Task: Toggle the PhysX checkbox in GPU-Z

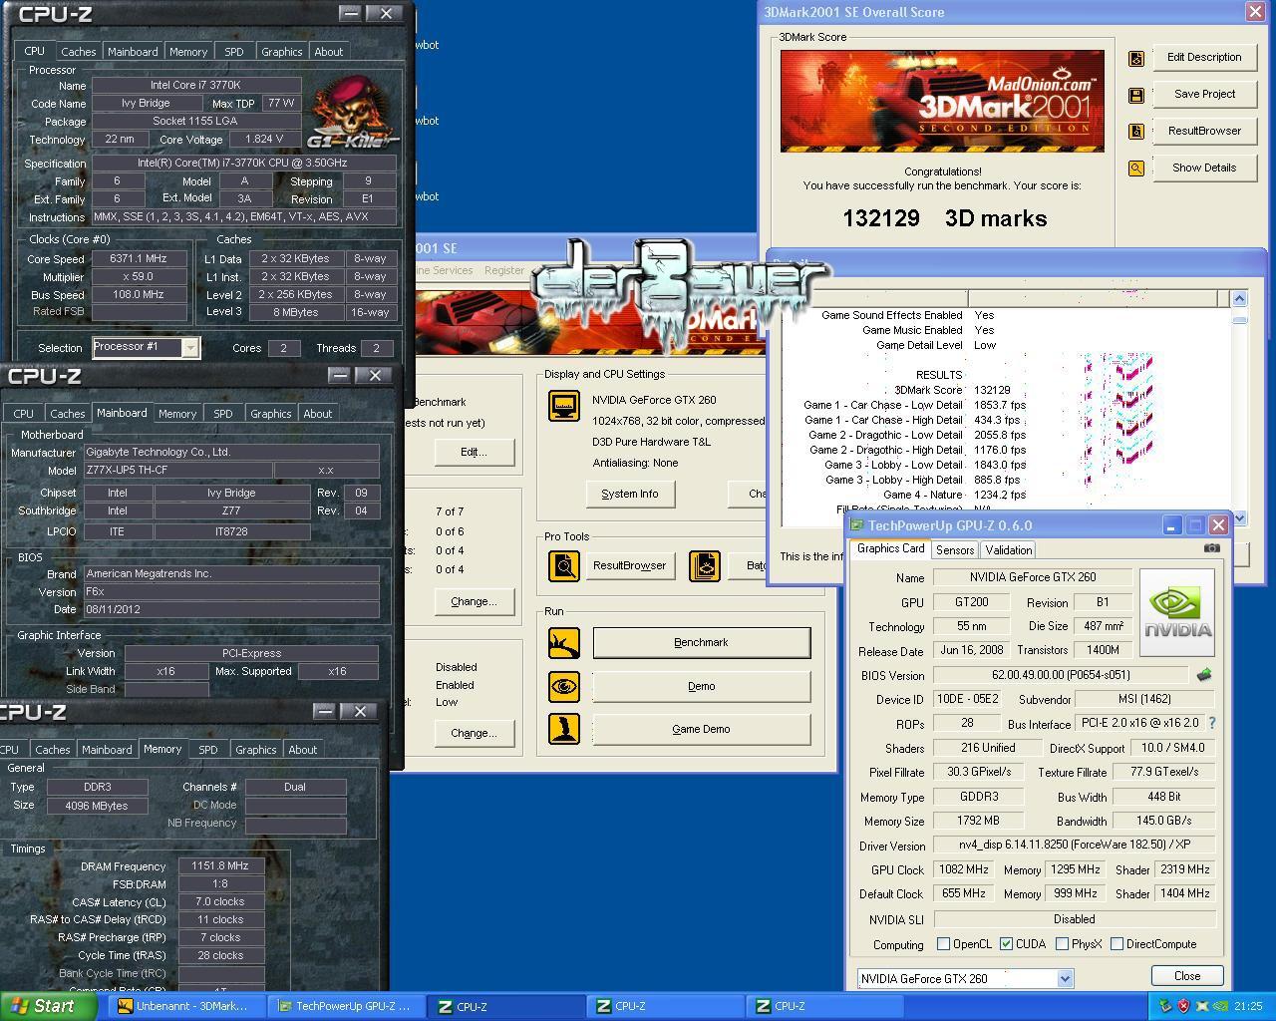Action: coord(1062,944)
